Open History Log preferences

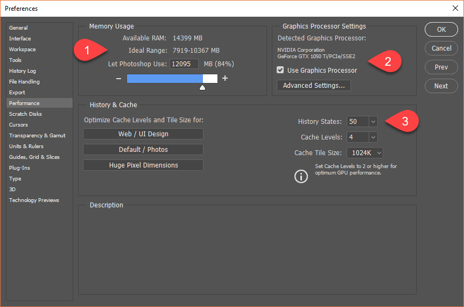click(39, 71)
